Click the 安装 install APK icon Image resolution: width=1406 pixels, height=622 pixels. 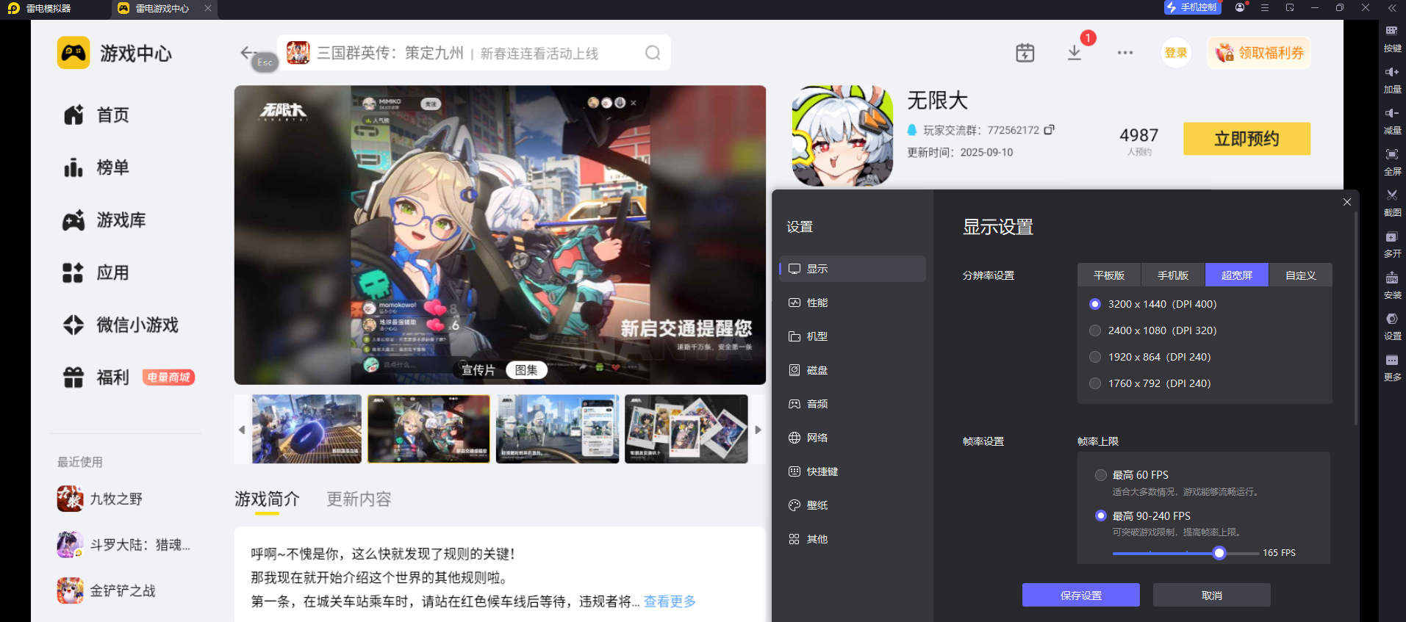(x=1392, y=286)
